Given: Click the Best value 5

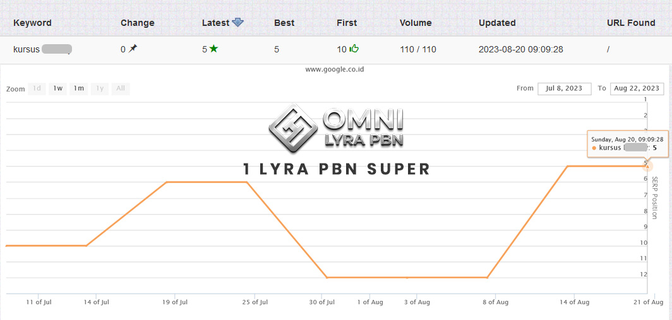Looking at the screenshot, I should 277,50.
